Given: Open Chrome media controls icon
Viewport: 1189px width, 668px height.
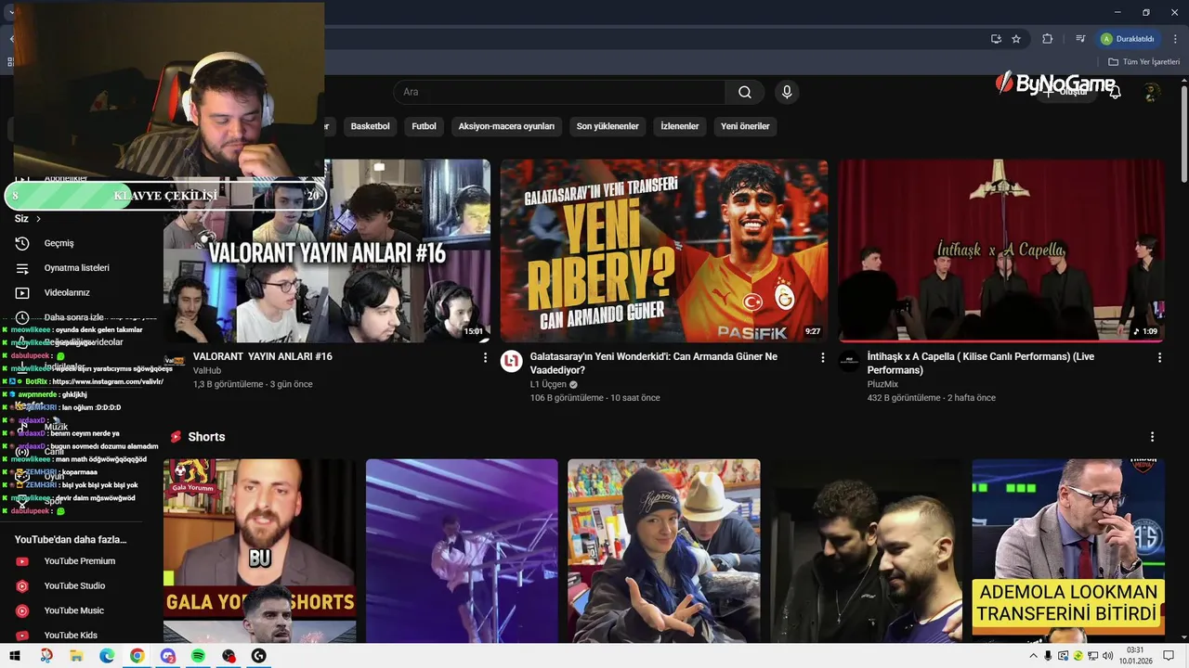Looking at the screenshot, I should (x=1080, y=39).
